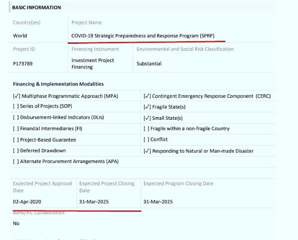
Task: Click the approval date 02-Apr-2020
Action: click(x=28, y=202)
